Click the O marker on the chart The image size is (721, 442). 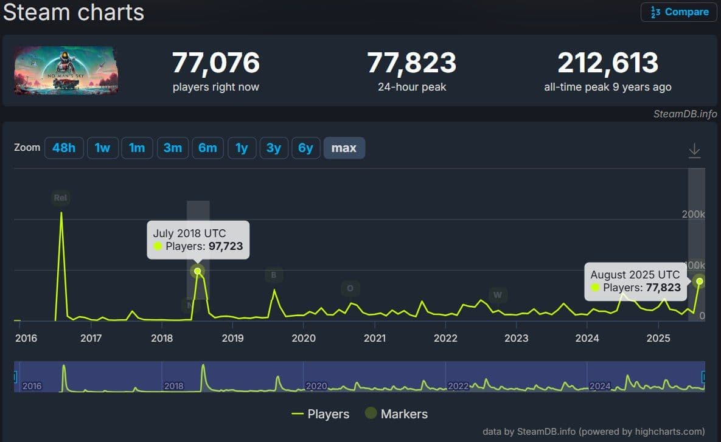[350, 289]
